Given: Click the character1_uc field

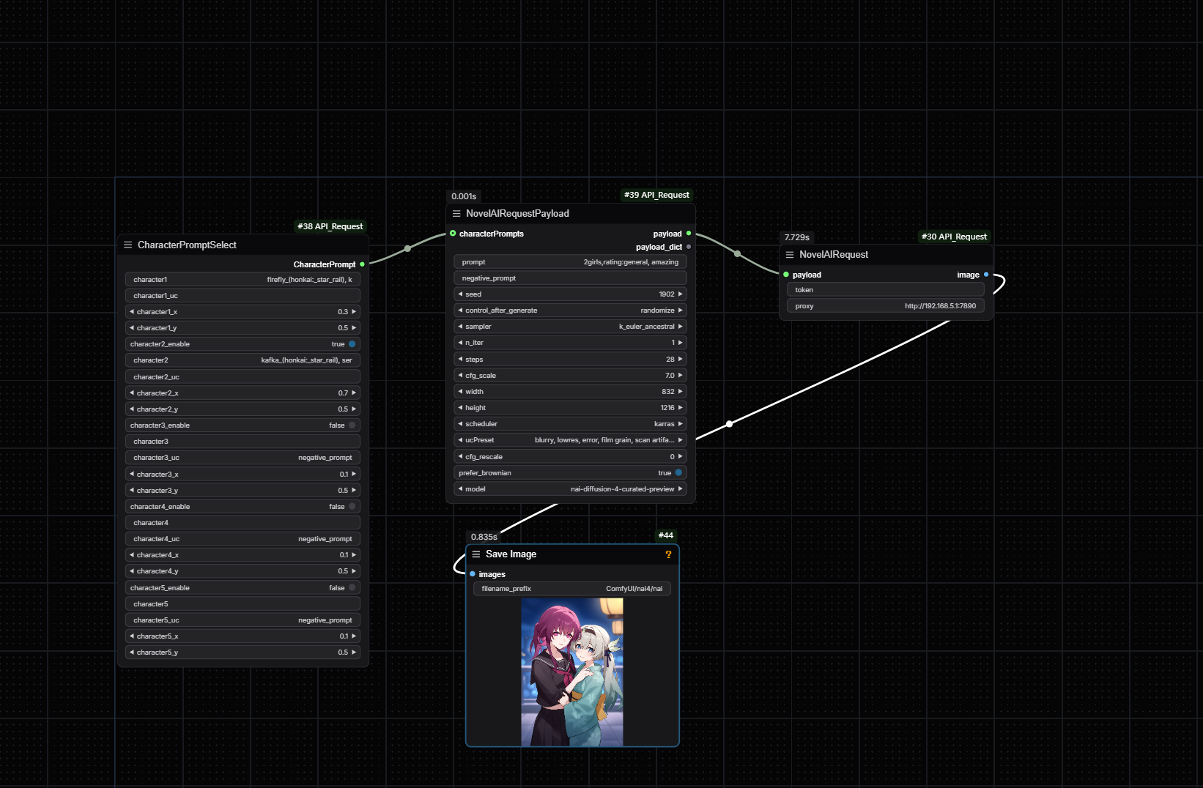Looking at the screenshot, I should 243,296.
